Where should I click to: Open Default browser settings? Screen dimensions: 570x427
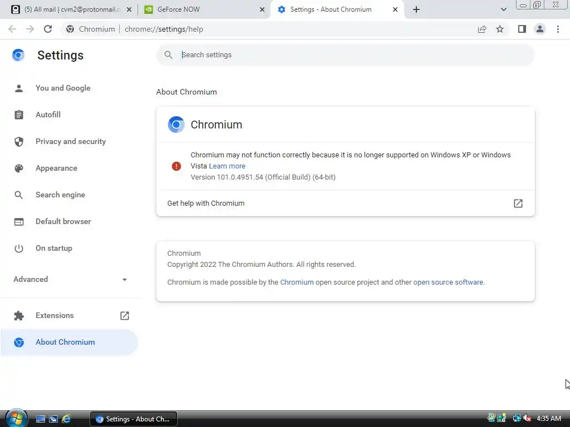pyautogui.click(x=63, y=221)
